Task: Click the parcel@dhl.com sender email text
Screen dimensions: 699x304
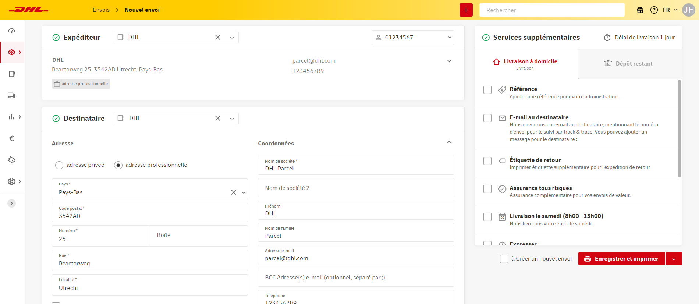Action: pyautogui.click(x=314, y=61)
